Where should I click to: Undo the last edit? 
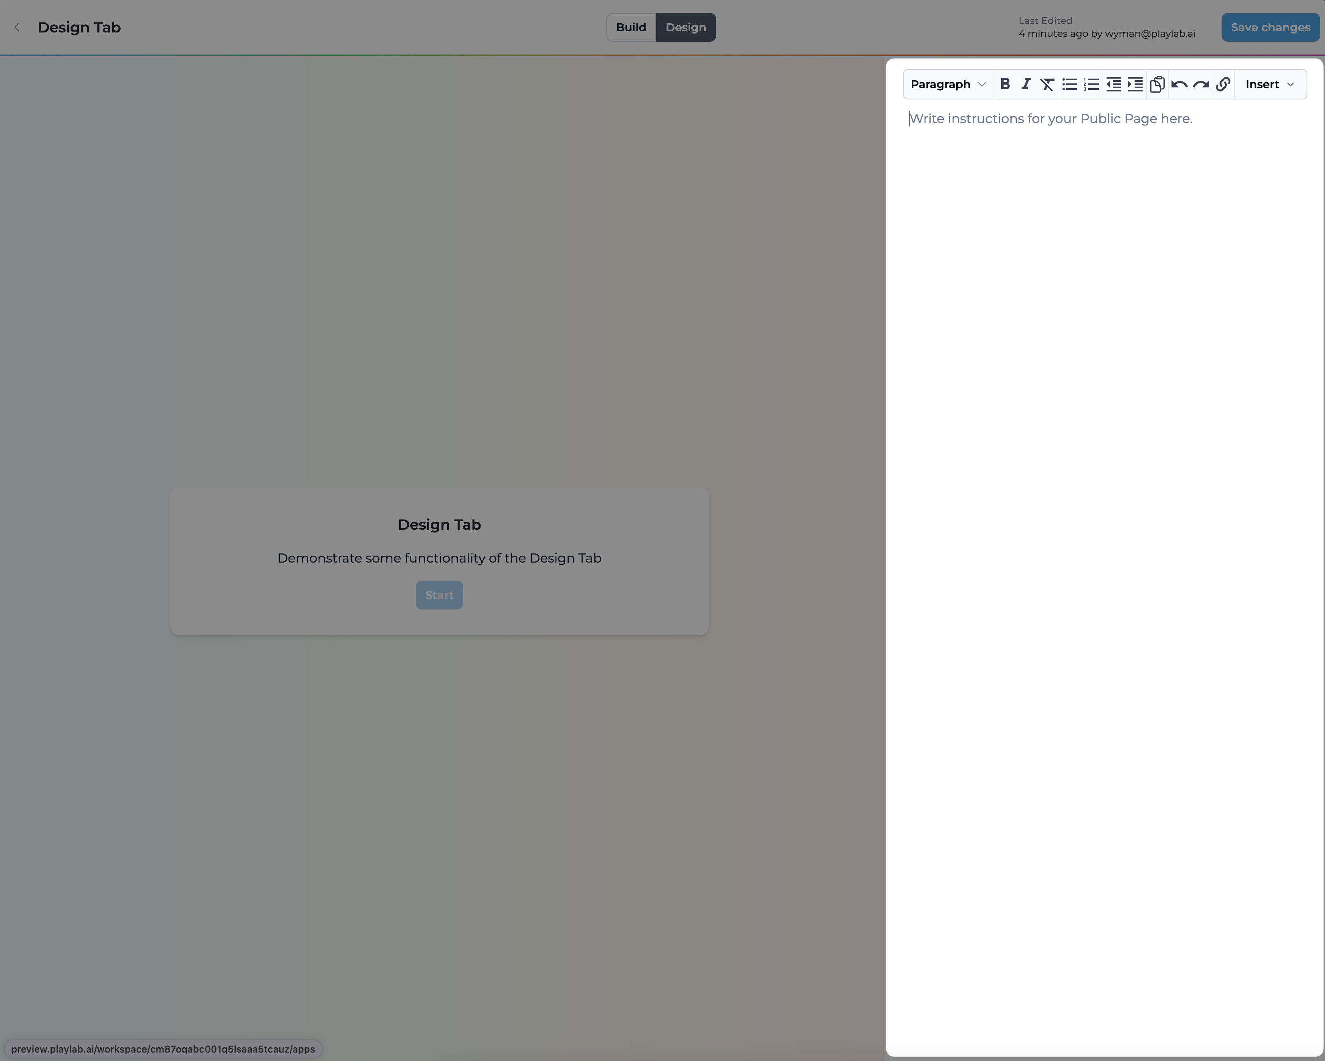coord(1180,84)
